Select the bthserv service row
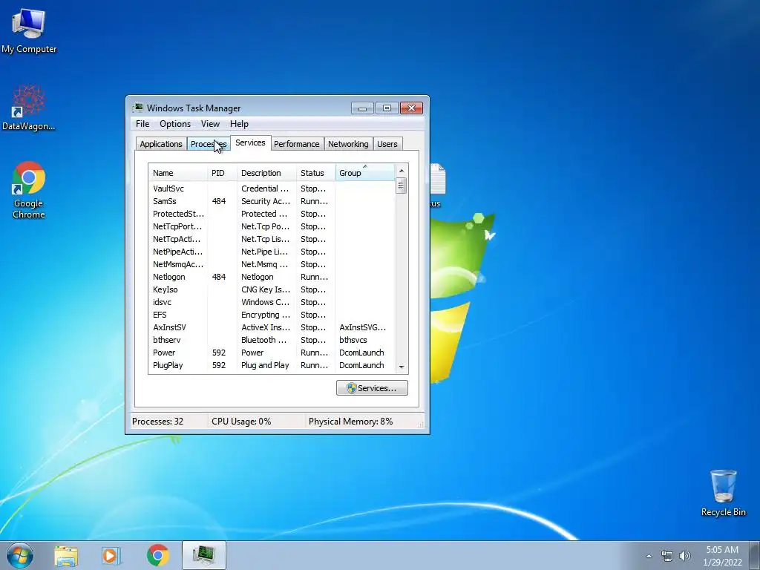This screenshot has height=570, width=760. click(x=272, y=340)
